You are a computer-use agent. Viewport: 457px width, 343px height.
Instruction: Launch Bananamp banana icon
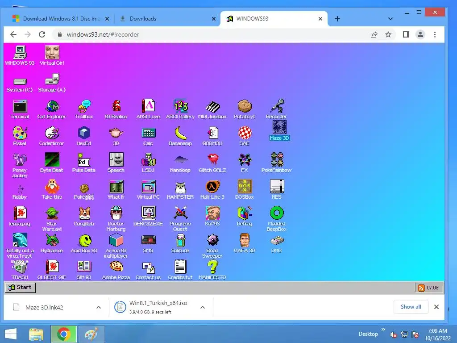tap(180, 136)
